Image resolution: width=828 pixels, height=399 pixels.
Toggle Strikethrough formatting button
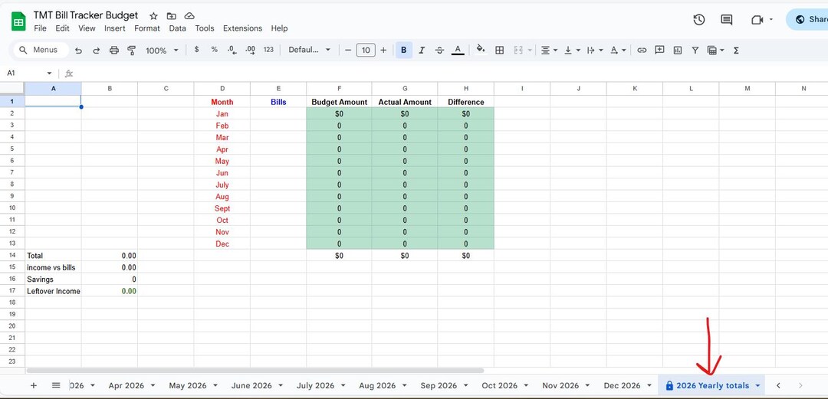pyautogui.click(x=439, y=50)
